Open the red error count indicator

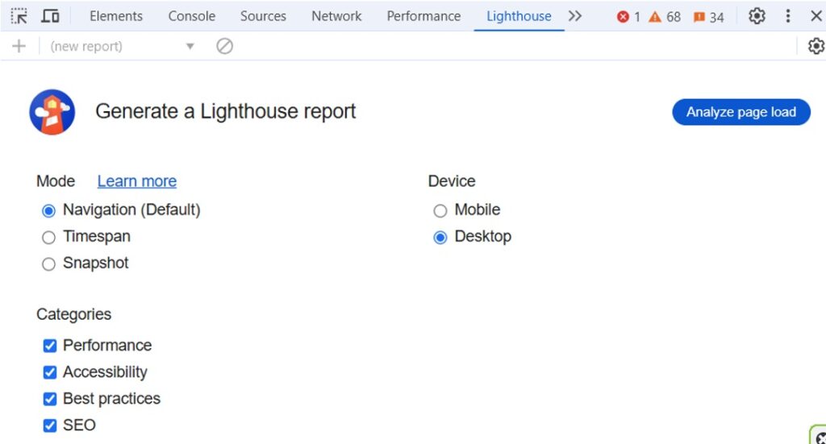628,18
